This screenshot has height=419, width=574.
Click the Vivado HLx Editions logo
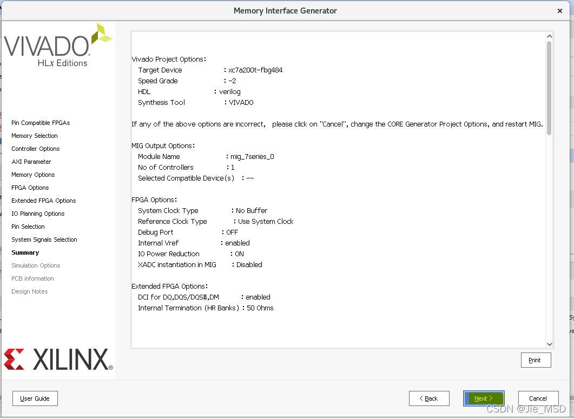pos(58,46)
